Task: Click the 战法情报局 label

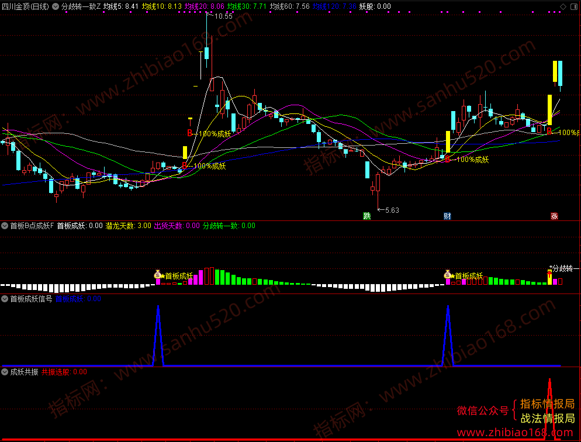Action: pos(547,419)
